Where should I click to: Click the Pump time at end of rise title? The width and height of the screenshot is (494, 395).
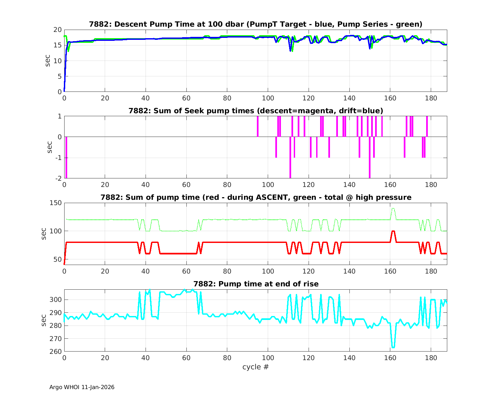point(256,284)
